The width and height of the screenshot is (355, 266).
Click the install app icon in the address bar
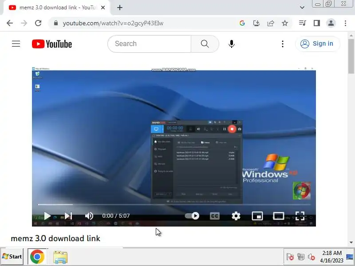(256, 23)
